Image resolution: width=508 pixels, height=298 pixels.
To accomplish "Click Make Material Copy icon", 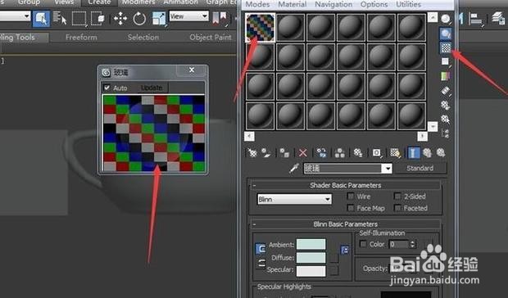I will point(321,152).
